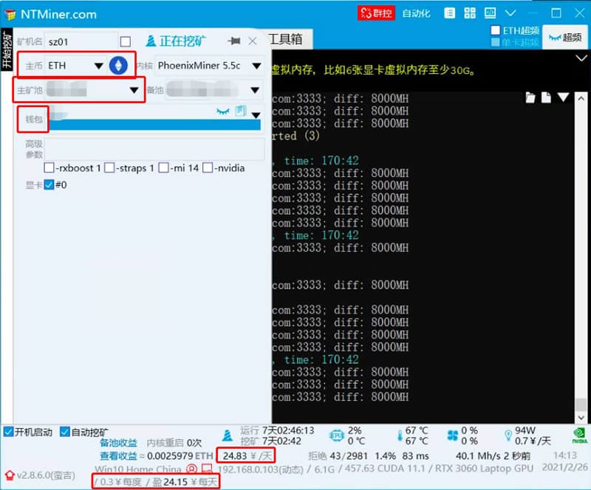Open the 主币 ETH coin dropdown

click(x=98, y=65)
